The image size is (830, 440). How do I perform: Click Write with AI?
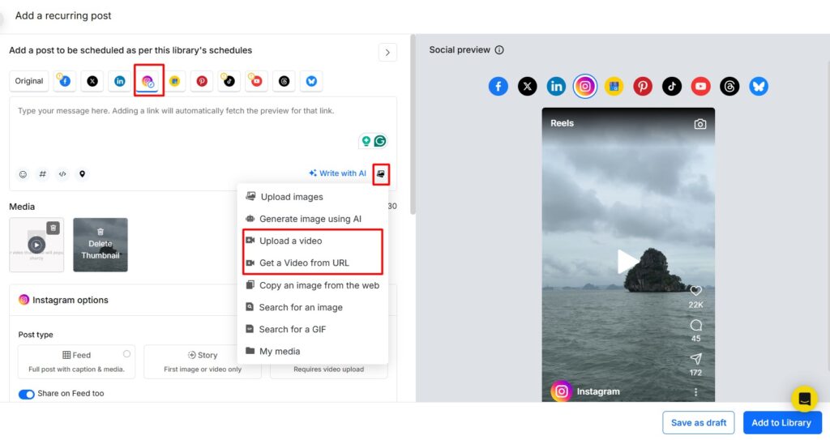coord(338,173)
